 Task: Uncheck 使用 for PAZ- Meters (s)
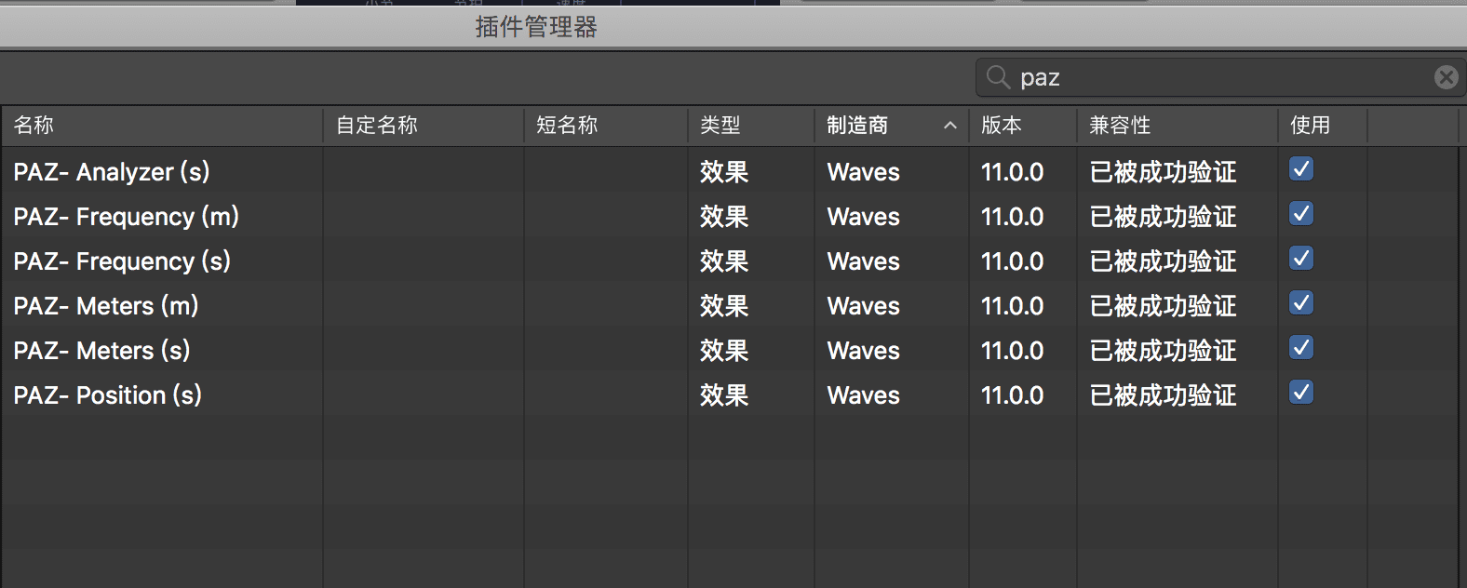click(1301, 347)
